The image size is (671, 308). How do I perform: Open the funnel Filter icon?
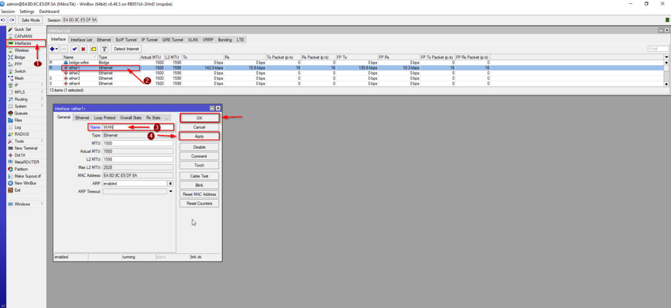[x=104, y=49]
